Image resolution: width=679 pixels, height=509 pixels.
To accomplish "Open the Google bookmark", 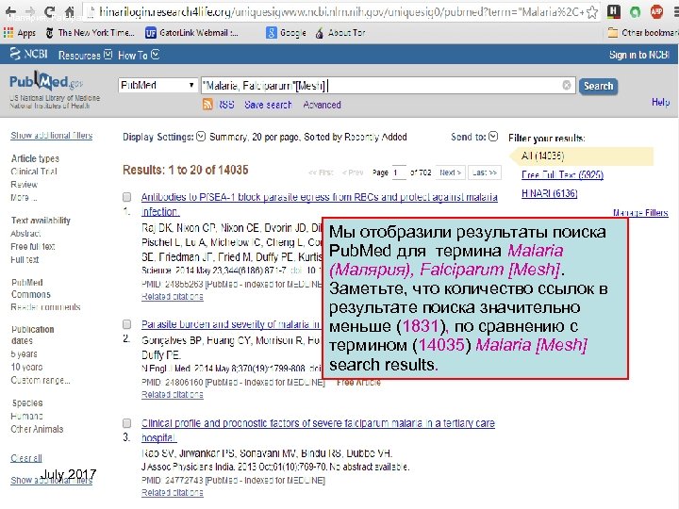I will [x=287, y=33].
